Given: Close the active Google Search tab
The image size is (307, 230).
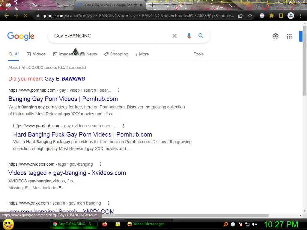Looking at the screenshot, I should tap(141, 5).
